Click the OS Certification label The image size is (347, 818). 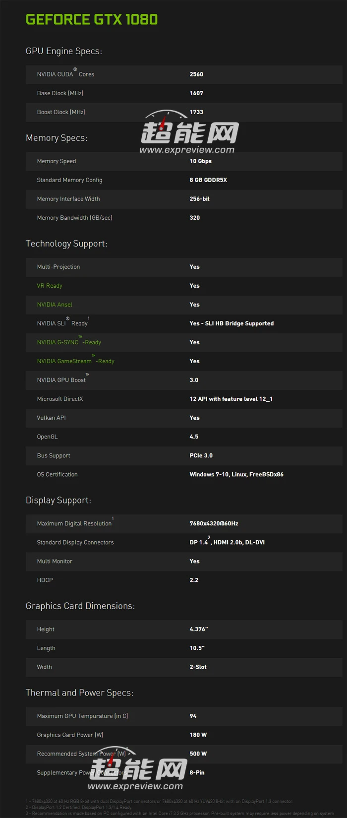tap(57, 474)
